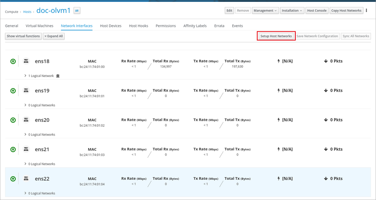Click Setup Host Networks

276,36
